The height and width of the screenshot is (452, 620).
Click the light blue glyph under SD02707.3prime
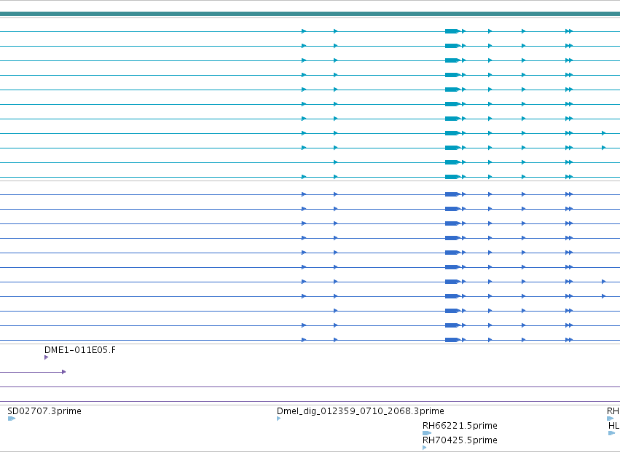click(12, 419)
